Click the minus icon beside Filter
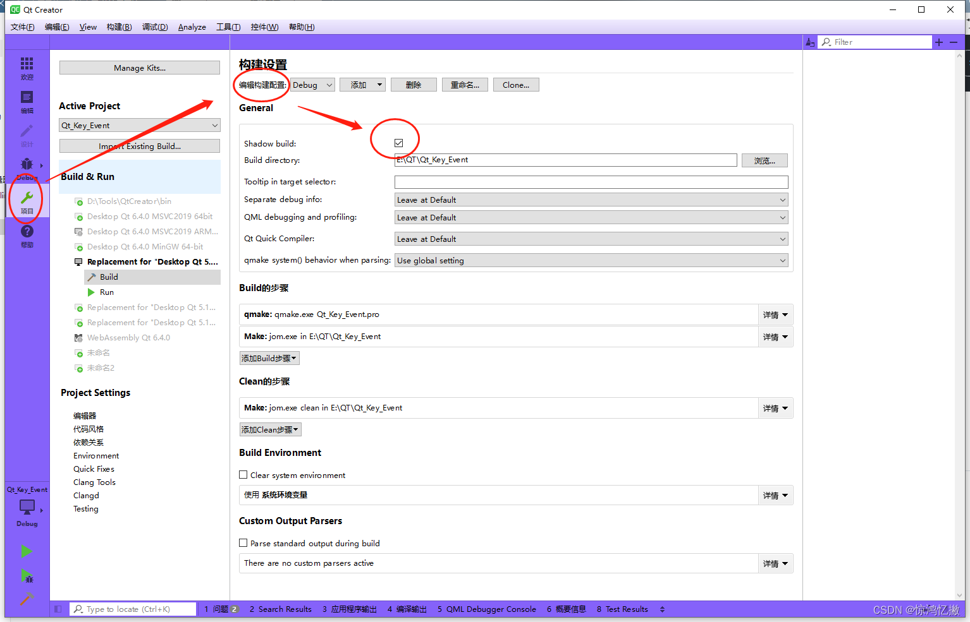 coord(954,42)
